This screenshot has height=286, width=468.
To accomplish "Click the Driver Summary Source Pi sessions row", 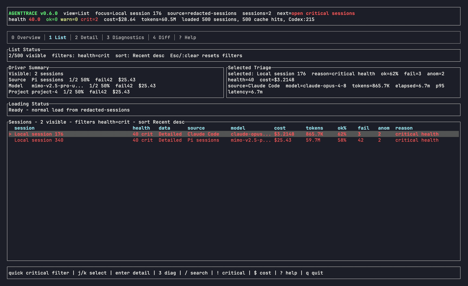I will (x=72, y=80).
